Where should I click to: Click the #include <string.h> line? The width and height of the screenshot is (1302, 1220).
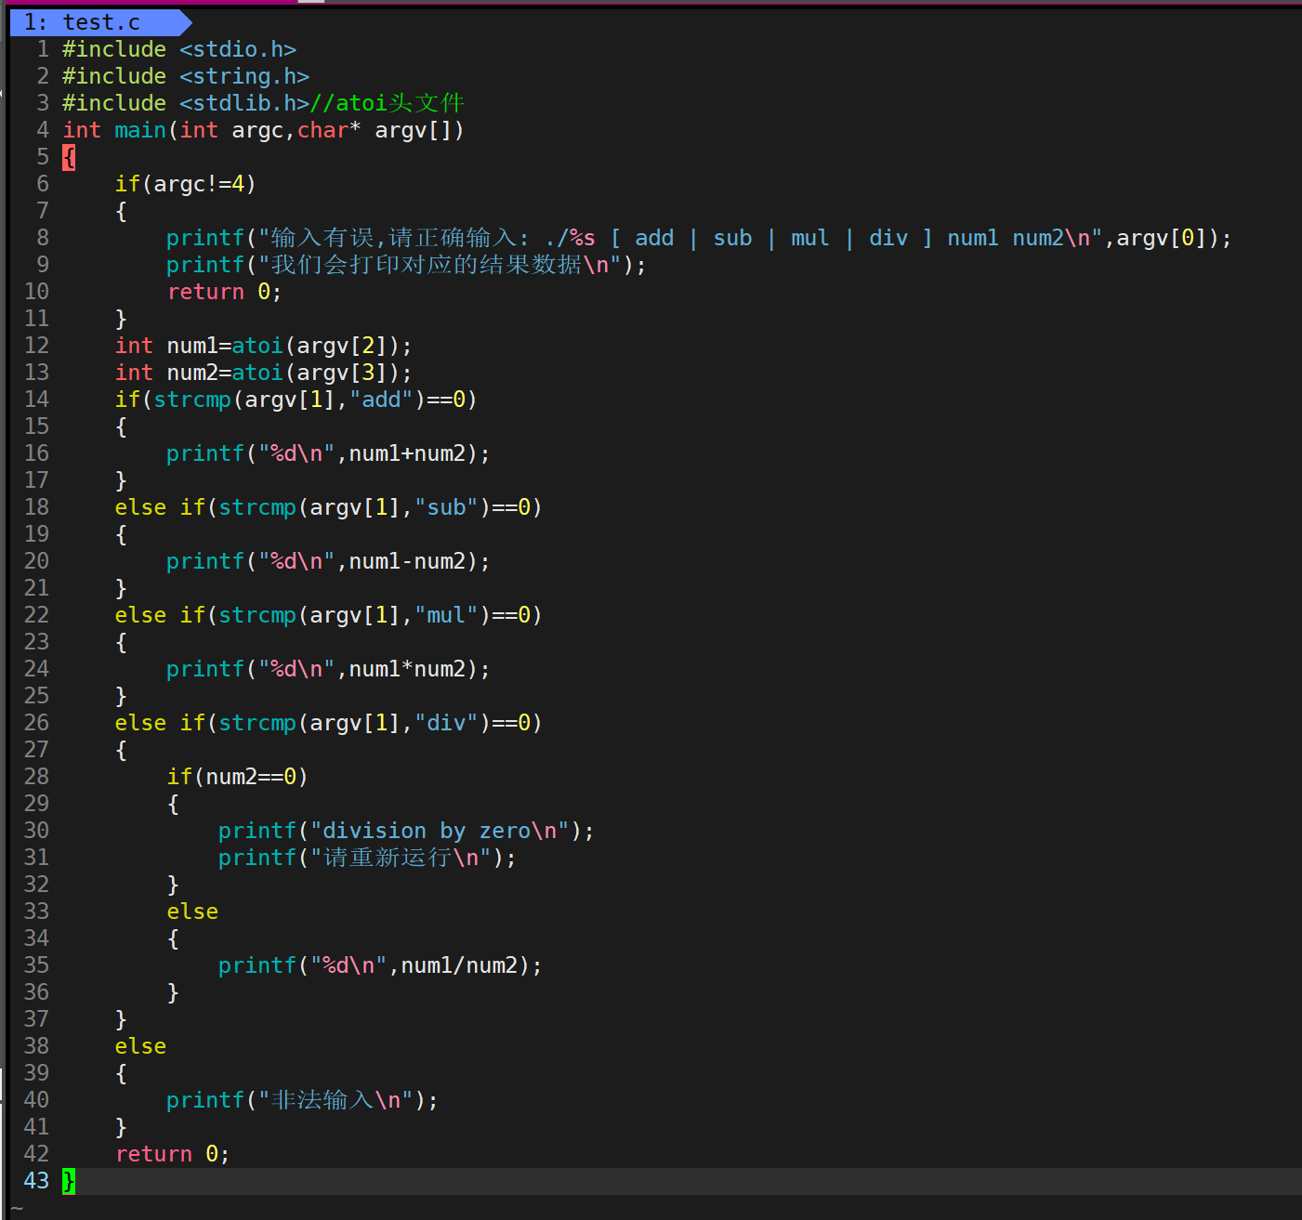tap(186, 76)
